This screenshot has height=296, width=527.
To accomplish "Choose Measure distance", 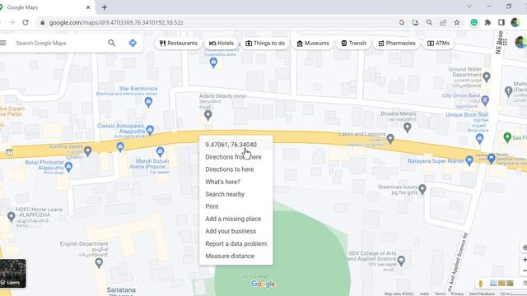I will 236,256.
